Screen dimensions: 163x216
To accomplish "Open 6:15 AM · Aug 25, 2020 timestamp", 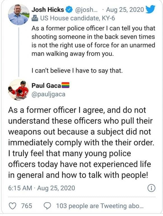I will tap(41, 188).
